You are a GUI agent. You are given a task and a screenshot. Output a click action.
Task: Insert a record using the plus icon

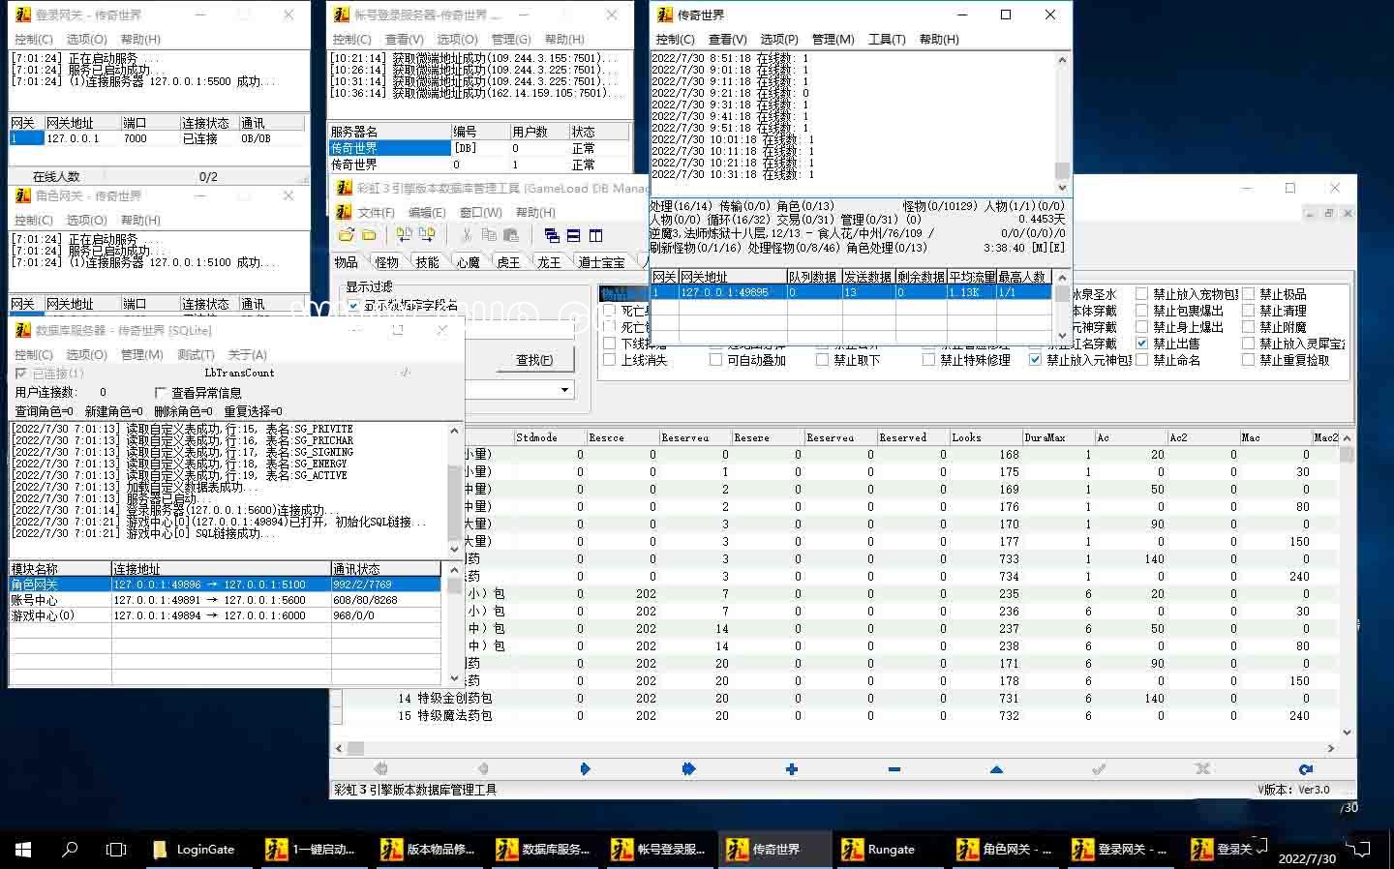coord(792,769)
